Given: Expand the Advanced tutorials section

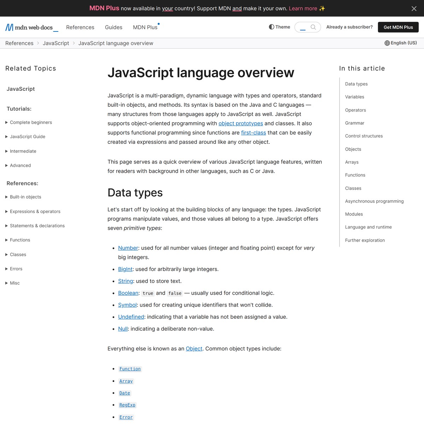Looking at the screenshot, I should [18, 165].
